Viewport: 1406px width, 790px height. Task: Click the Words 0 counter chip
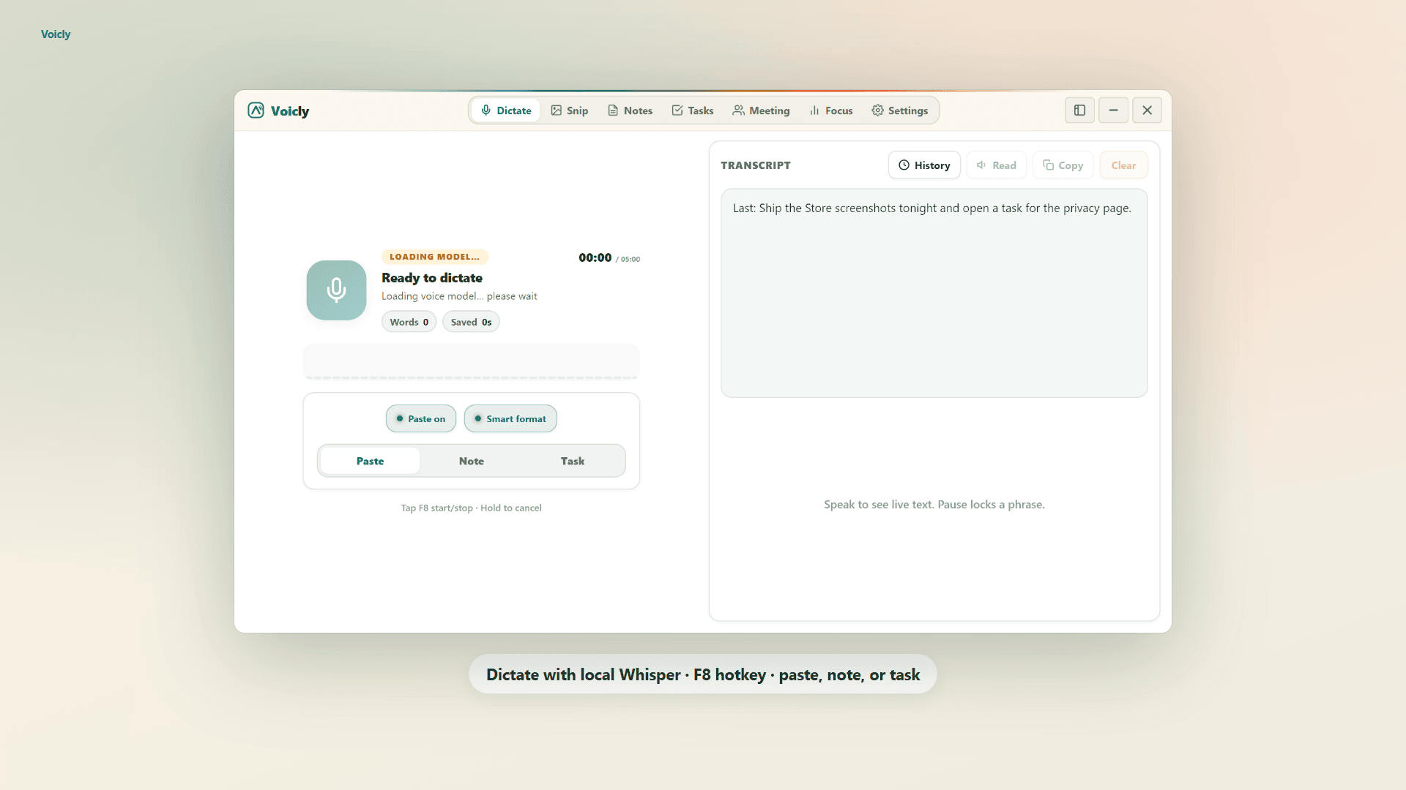click(409, 322)
